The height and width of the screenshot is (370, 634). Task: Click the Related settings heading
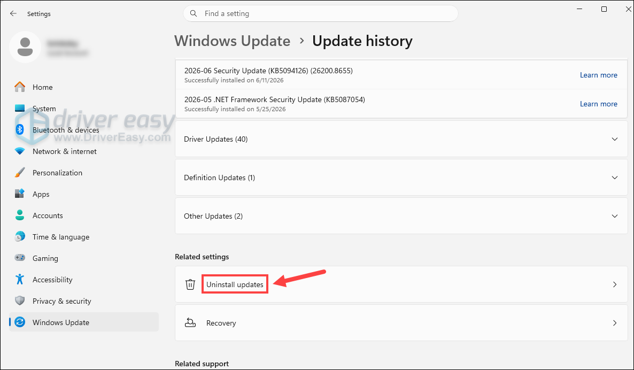pyautogui.click(x=202, y=257)
